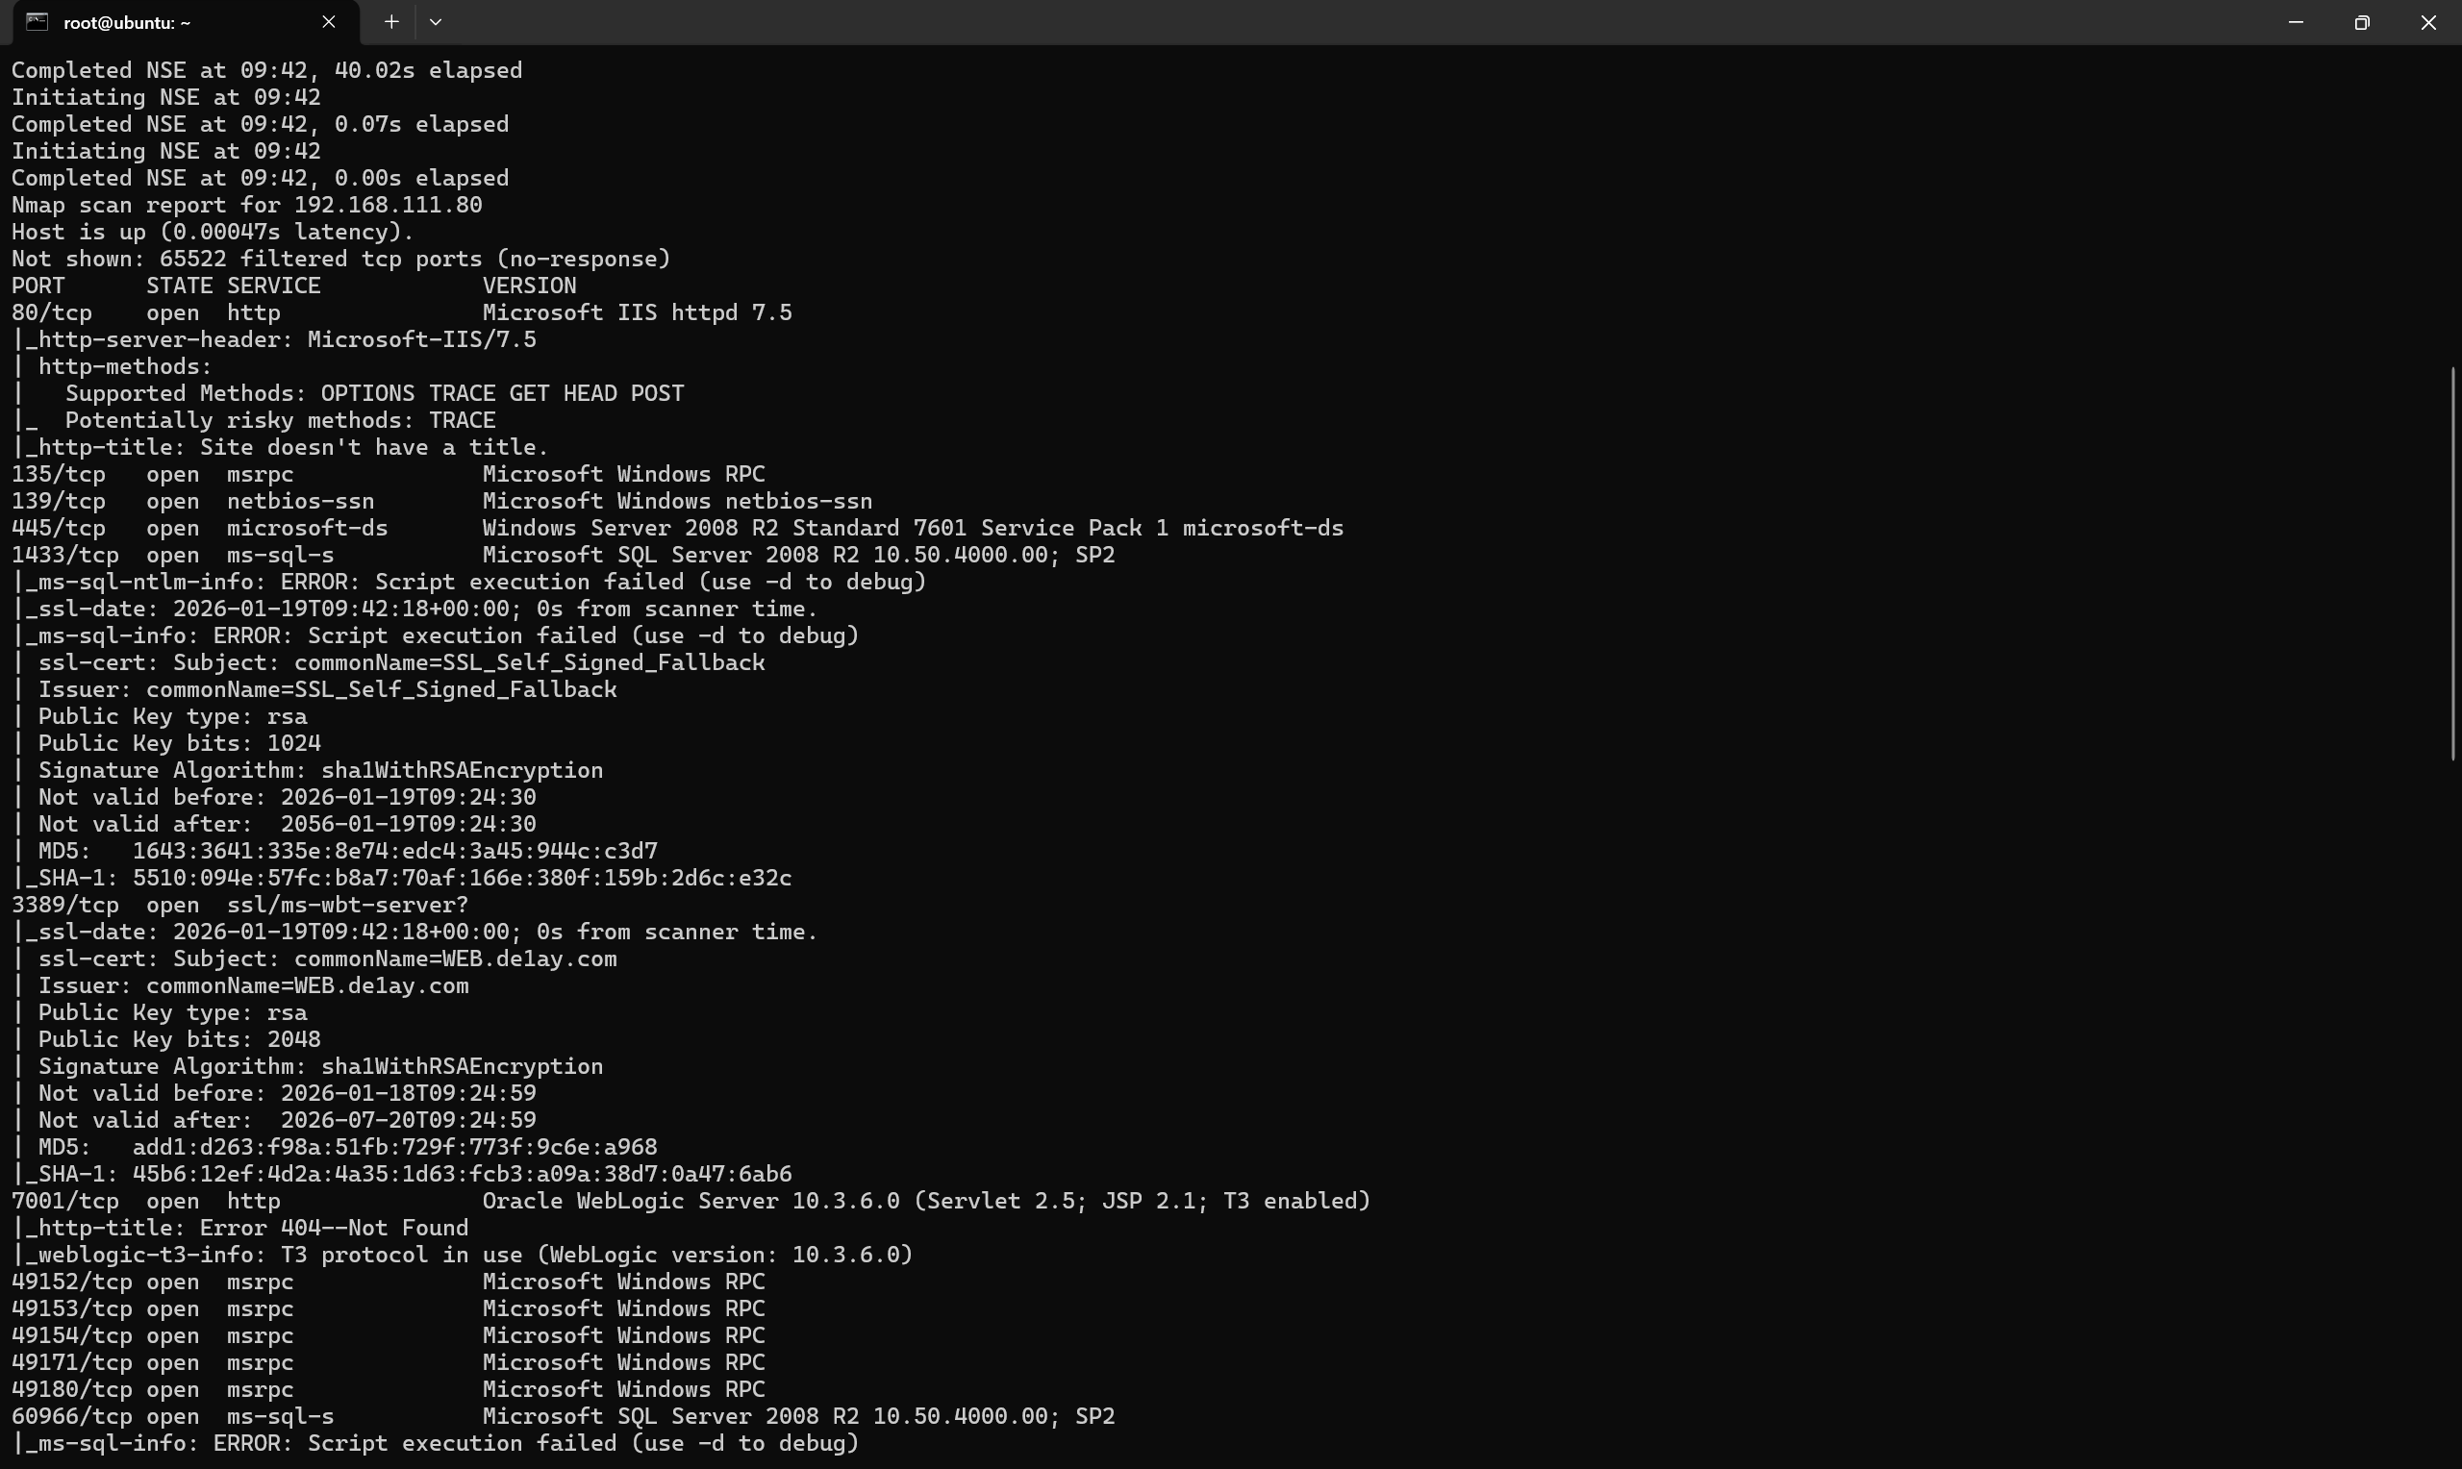This screenshot has height=1469, width=2462.
Task: Click the vertical scrollbar thumb
Action: click(x=2453, y=562)
